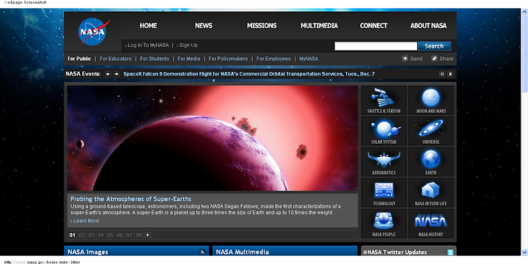Pause the NASA Events ticker
Viewport: 528px width, 264px height.
441,74
